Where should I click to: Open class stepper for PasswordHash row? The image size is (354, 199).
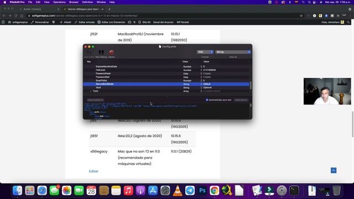(x=201, y=74)
